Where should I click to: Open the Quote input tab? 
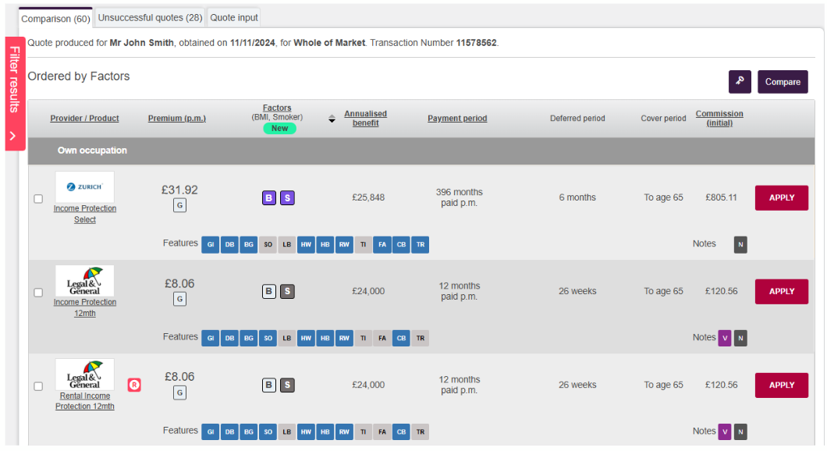[234, 17]
